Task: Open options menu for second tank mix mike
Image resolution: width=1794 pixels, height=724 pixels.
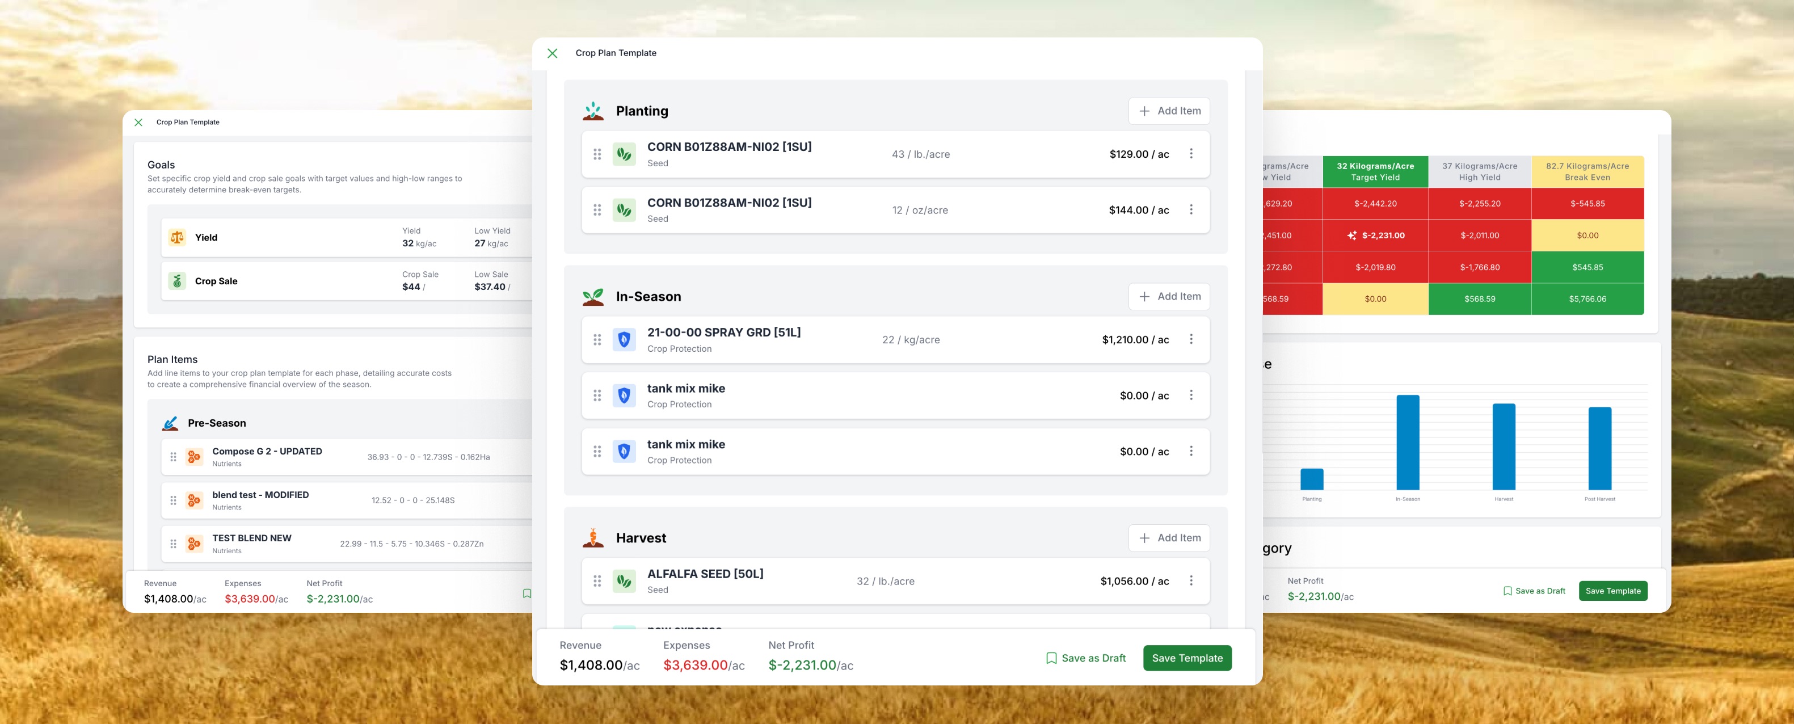Action: tap(1191, 451)
